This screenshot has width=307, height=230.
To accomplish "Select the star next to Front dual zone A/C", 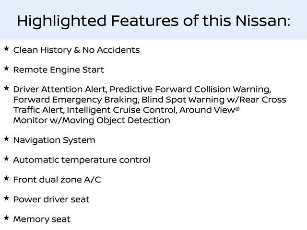I will [x=6, y=179].
